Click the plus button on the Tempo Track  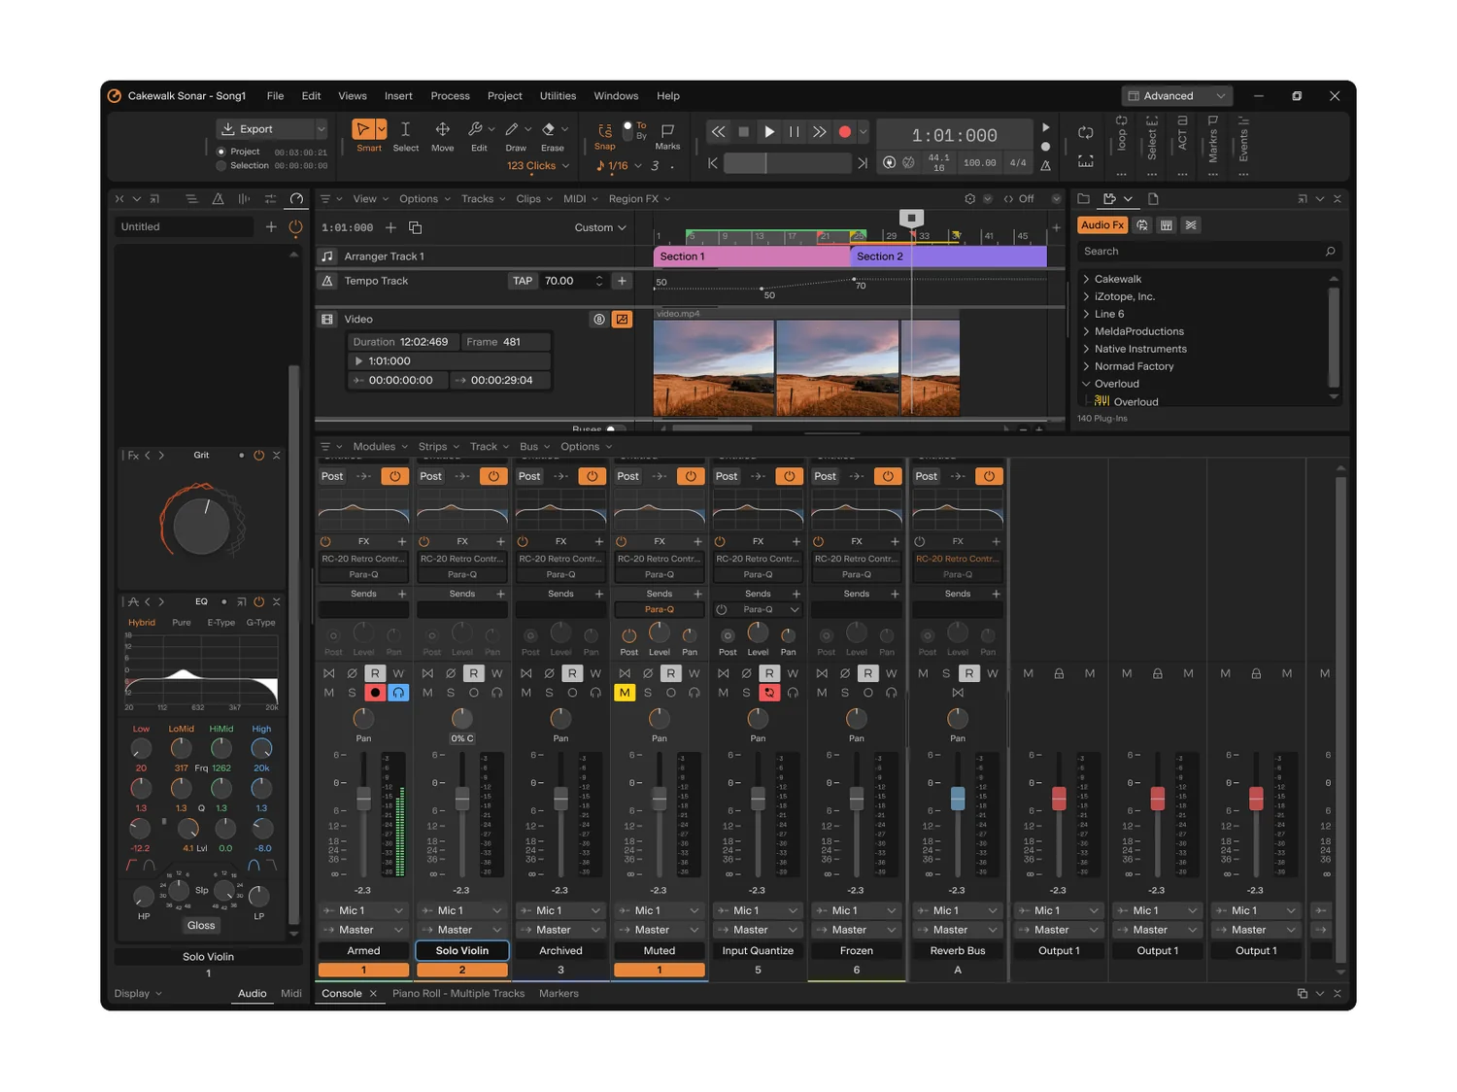(x=622, y=281)
